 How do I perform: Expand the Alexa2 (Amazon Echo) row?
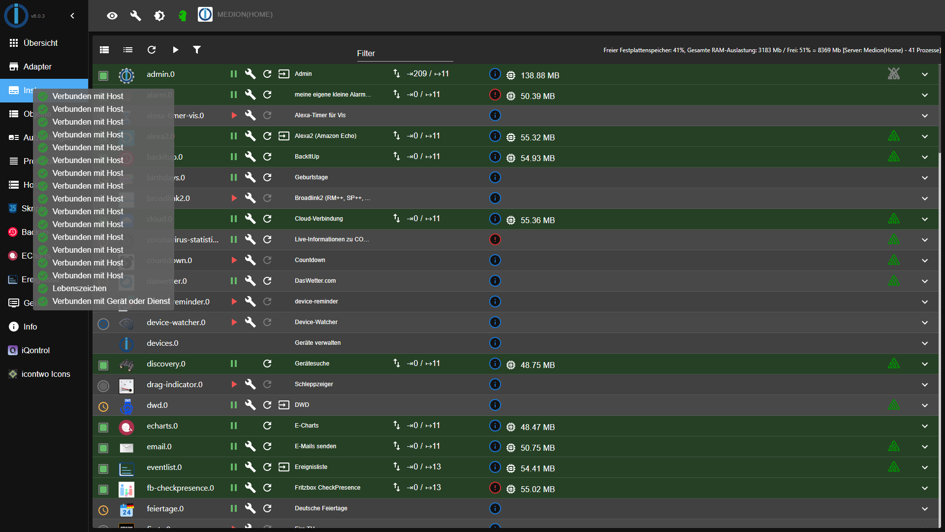click(925, 136)
